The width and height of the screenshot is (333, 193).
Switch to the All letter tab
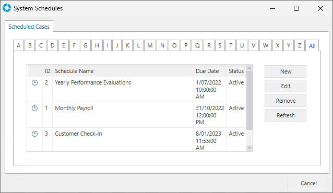click(312, 46)
